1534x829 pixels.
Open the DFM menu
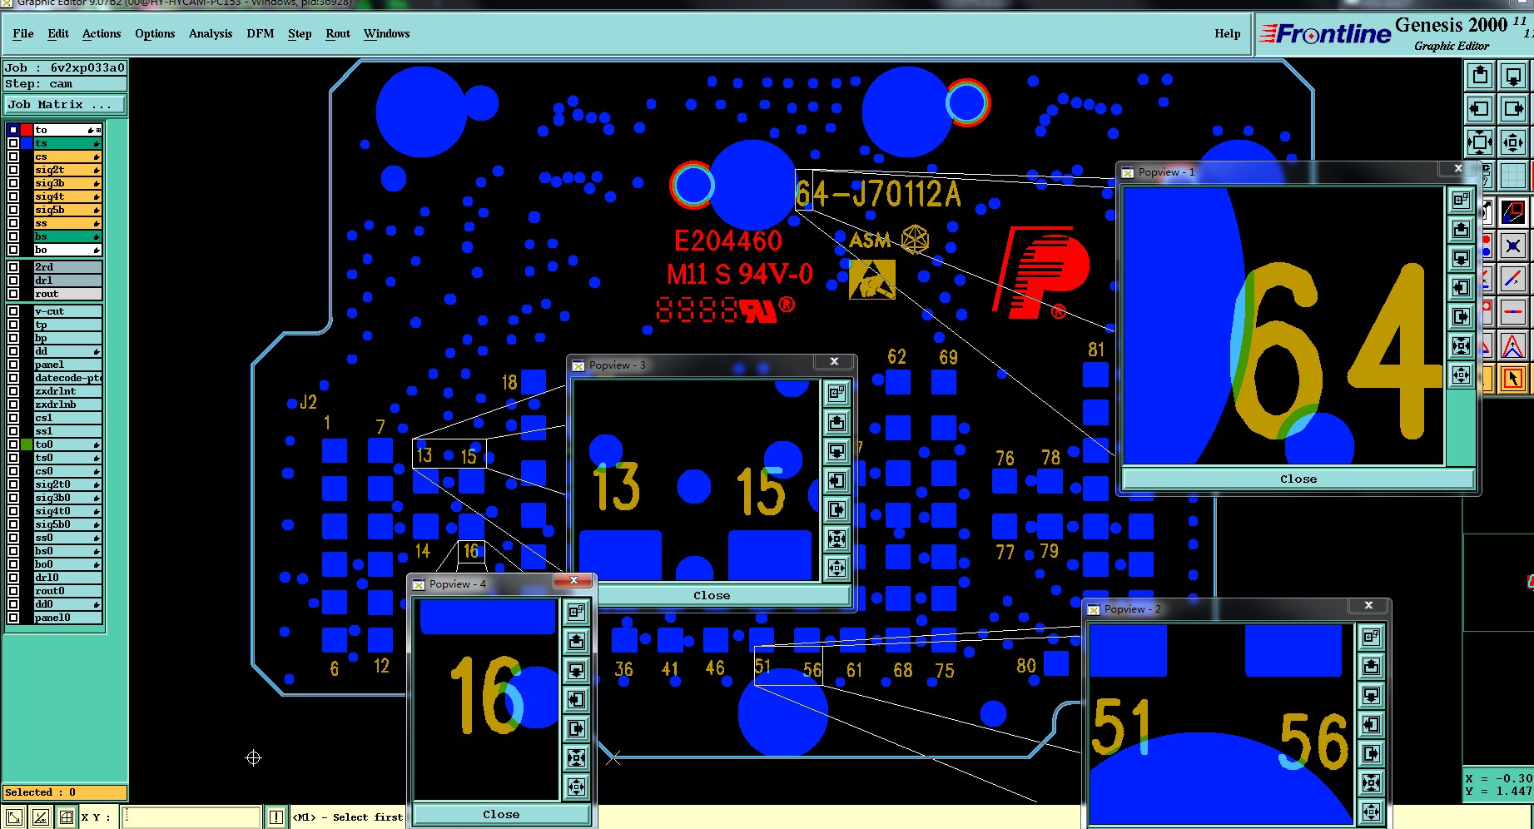click(261, 33)
